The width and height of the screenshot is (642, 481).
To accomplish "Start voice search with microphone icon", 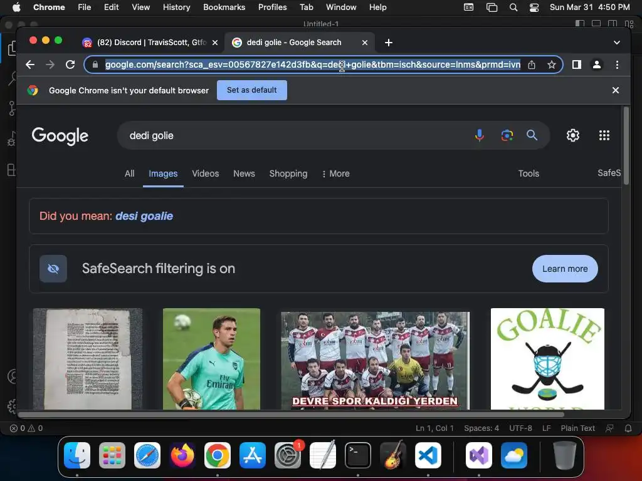I will [x=480, y=135].
